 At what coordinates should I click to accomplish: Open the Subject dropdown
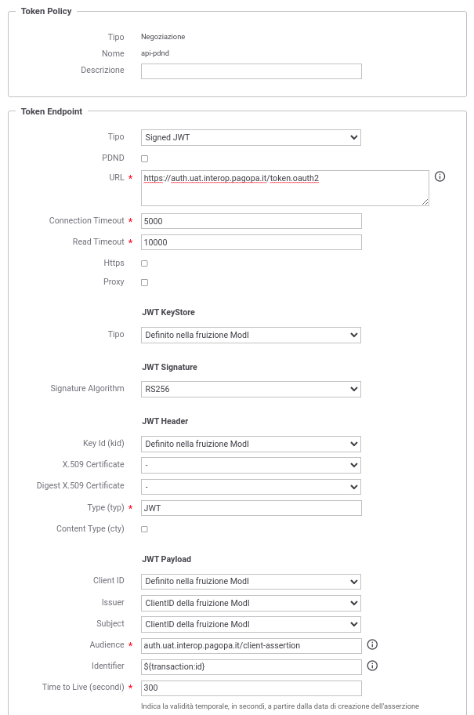[x=251, y=624]
